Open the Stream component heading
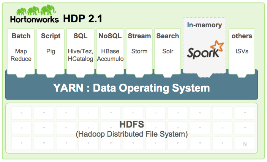The height and width of the screenshot is (162, 267). click(139, 36)
